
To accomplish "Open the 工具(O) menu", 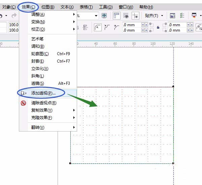I will click(x=106, y=7).
